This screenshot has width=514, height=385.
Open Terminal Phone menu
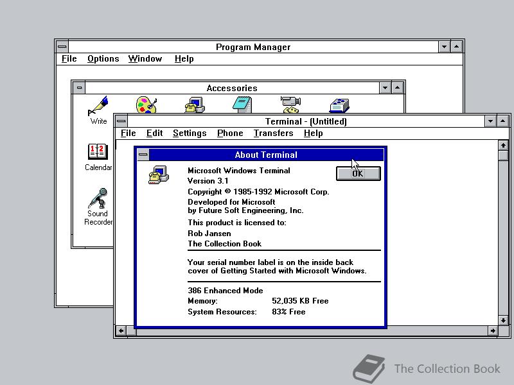[x=230, y=133]
